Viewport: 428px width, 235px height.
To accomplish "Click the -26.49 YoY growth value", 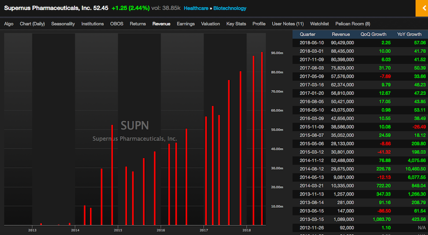I will [419, 127].
